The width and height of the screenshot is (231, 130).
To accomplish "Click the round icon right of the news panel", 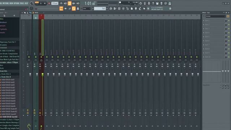I will [170, 9].
